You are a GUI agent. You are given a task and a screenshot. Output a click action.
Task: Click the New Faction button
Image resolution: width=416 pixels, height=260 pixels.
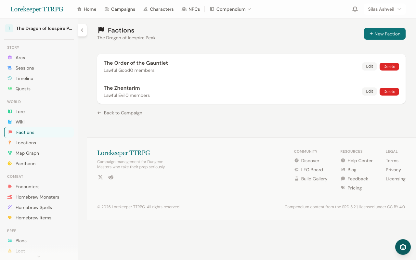tap(384, 34)
